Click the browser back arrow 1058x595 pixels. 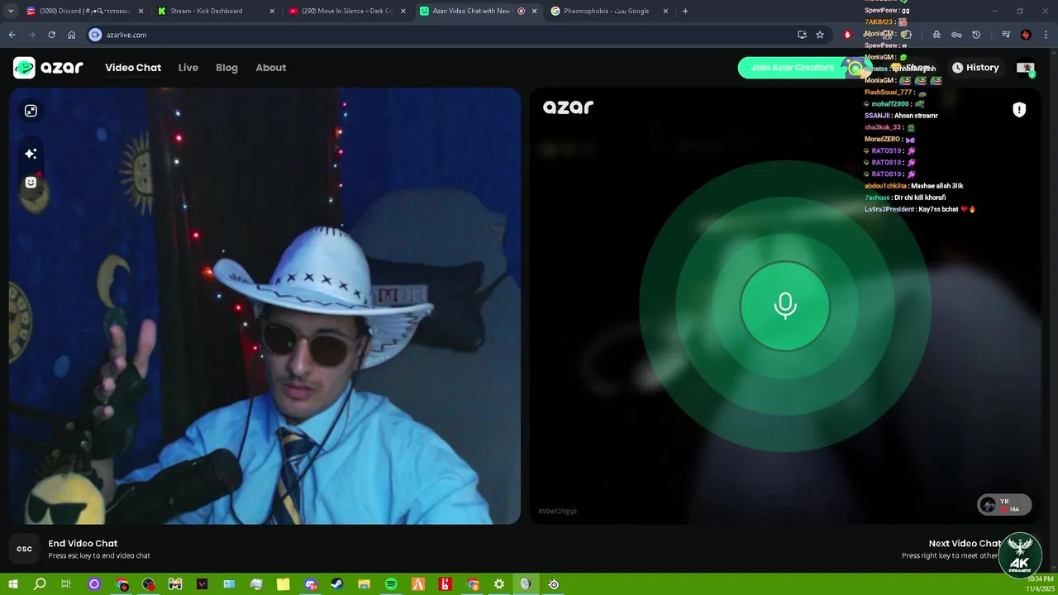click(x=12, y=35)
